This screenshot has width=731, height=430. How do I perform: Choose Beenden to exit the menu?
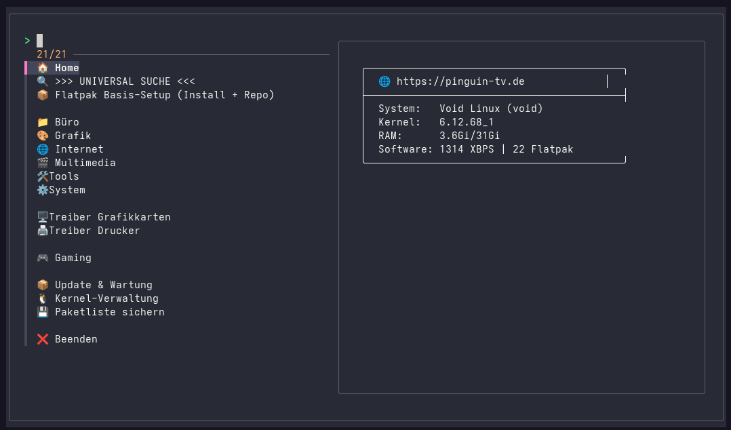75,338
